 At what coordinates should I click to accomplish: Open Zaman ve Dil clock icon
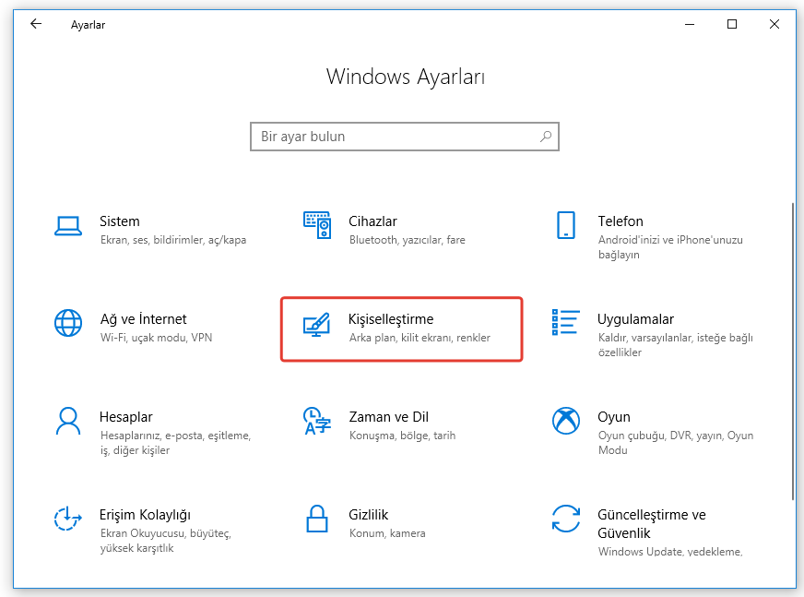pyautogui.click(x=317, y=421)
